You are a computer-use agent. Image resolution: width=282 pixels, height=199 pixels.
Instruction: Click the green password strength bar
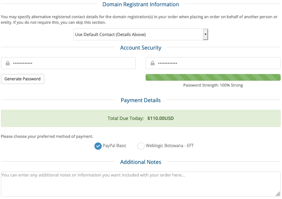tap(213, 78)
